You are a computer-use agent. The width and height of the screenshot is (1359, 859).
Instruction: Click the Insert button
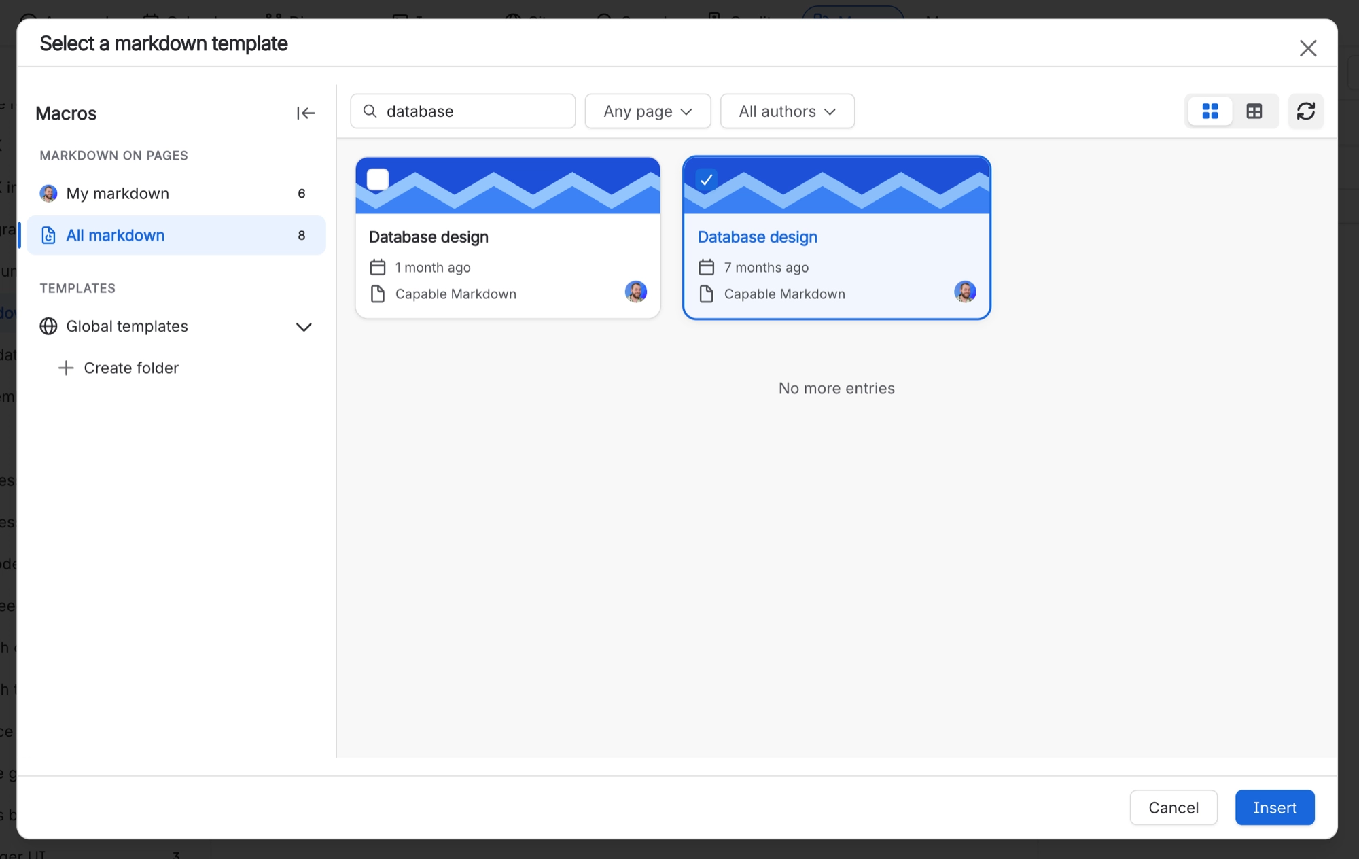pos(1275,807)
